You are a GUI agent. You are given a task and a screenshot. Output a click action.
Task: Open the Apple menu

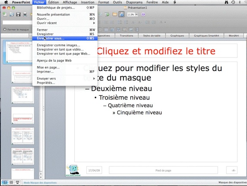6,2
